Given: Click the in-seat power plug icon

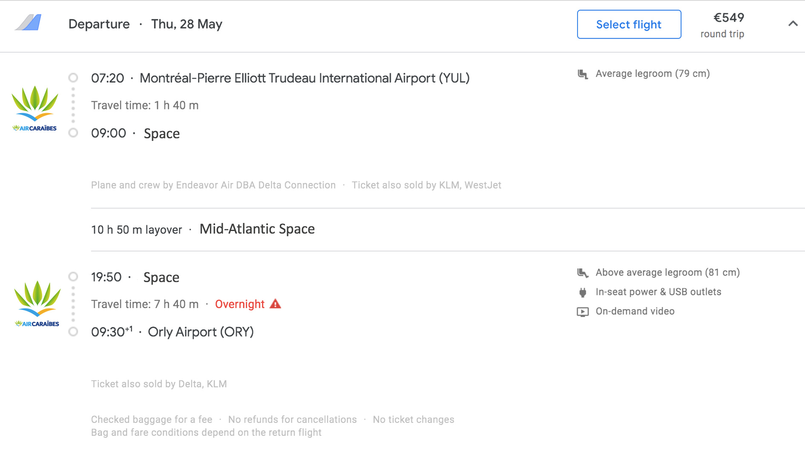Looking at the screenshot, I should [583, 292].
